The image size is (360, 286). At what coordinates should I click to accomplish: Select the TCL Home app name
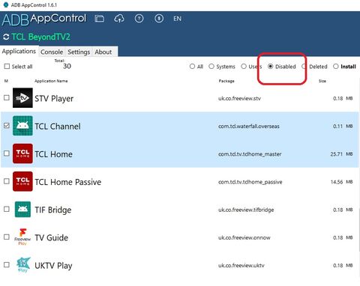(x=53, y=154)
